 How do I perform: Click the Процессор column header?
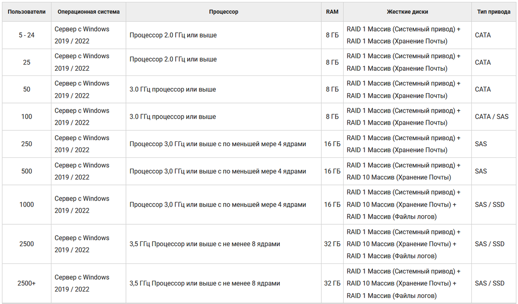point(224,12)
